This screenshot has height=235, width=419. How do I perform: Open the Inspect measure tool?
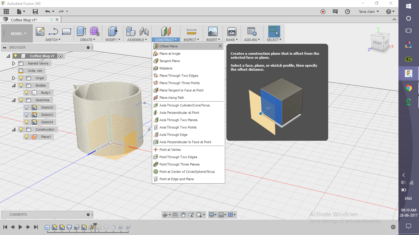(x=191, y=32)
